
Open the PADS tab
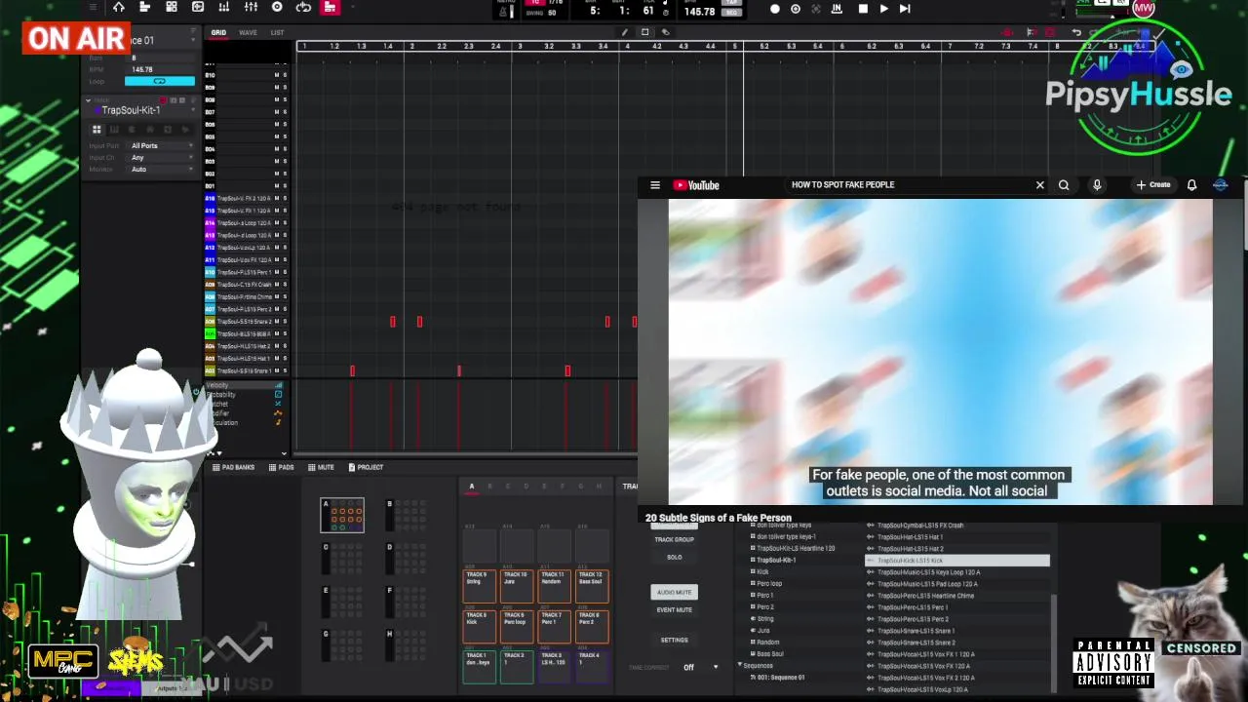[x=282, y=467]
